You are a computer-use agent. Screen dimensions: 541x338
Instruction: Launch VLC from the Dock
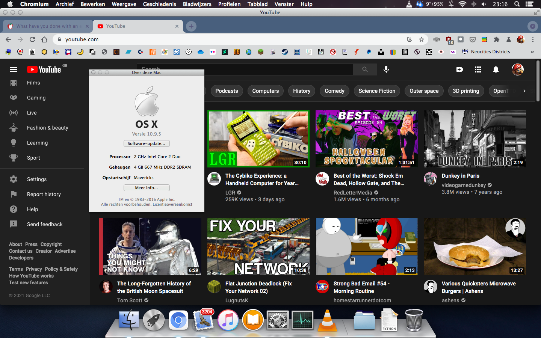tap(327, 320)
